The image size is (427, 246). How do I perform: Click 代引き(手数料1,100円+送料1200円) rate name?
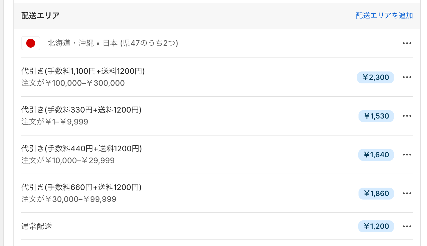click(x=83, y=71)
